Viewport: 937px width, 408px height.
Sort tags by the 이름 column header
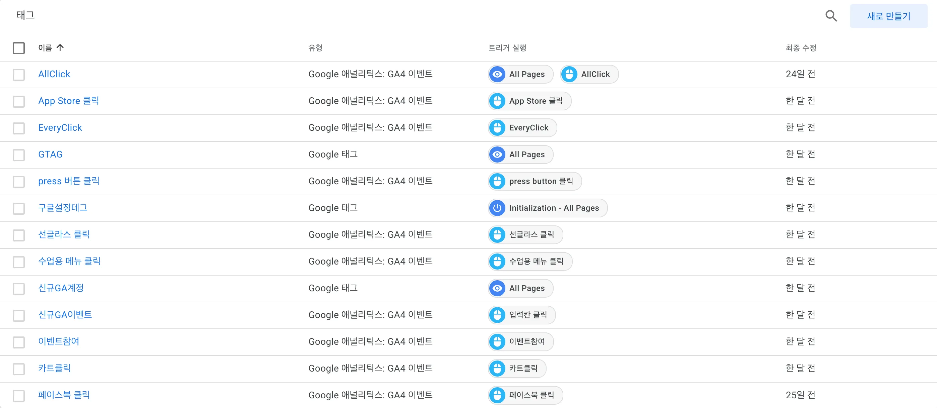coord(45,47)
